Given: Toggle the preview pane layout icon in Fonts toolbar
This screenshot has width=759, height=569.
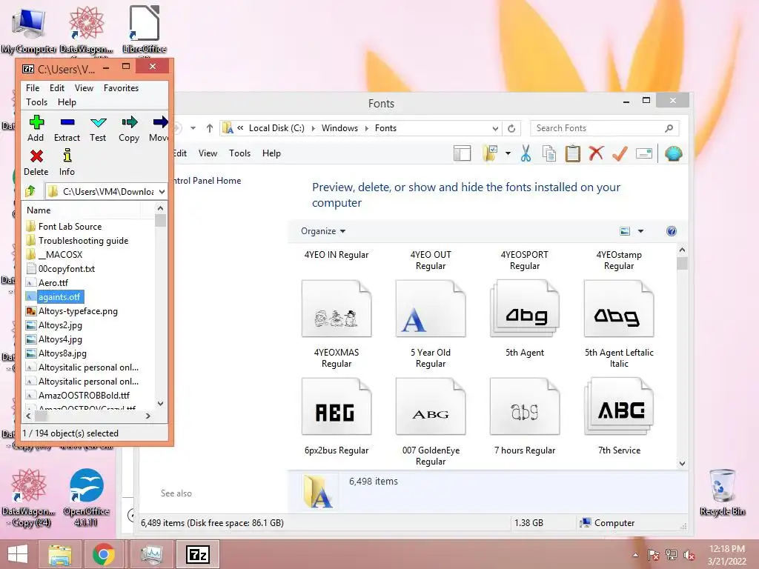Looking at the screenshot, I should (463, 154).
